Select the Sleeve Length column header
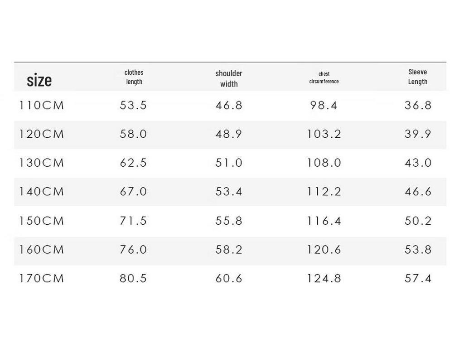464x348 pixels. point(418,77)
